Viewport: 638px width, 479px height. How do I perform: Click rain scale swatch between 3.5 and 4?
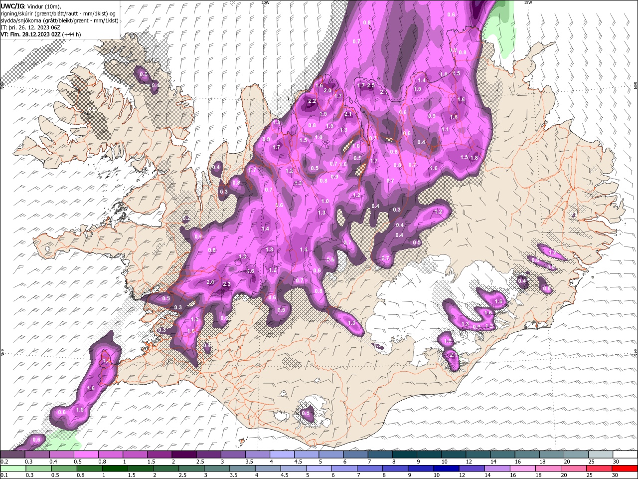tap(242, 469)
